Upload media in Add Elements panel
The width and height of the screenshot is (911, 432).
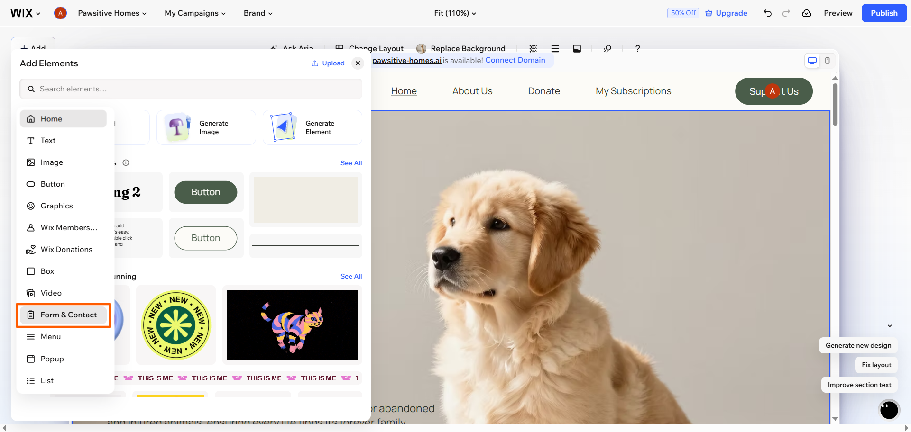(x=328, y=63)
